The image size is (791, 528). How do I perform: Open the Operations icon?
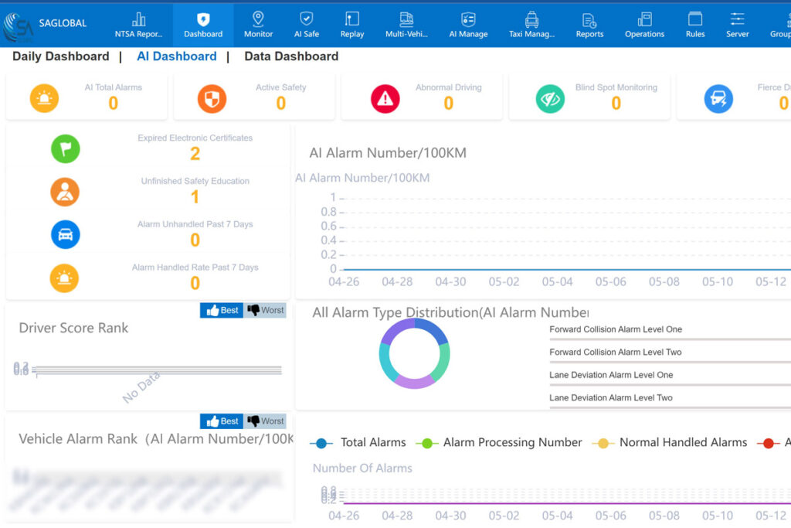click(x=645, y=19)
